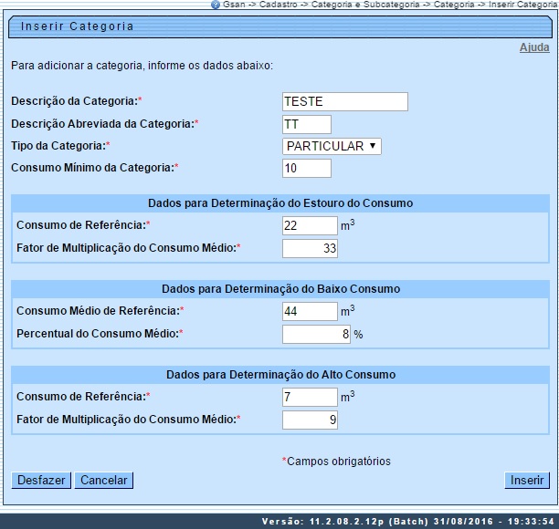Click the help icon beside the Gsan breadcrumb
Screen dimensions: 559x529
click(x=215, y=5)
